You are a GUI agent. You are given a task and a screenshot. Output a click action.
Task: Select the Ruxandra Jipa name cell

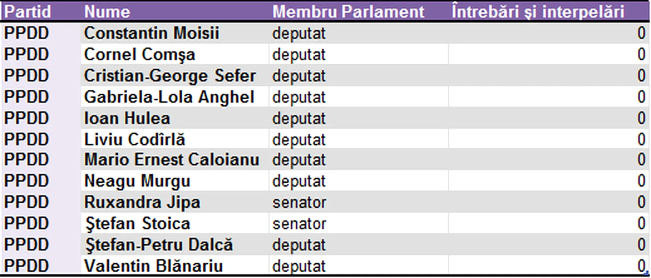pos(142,202)
